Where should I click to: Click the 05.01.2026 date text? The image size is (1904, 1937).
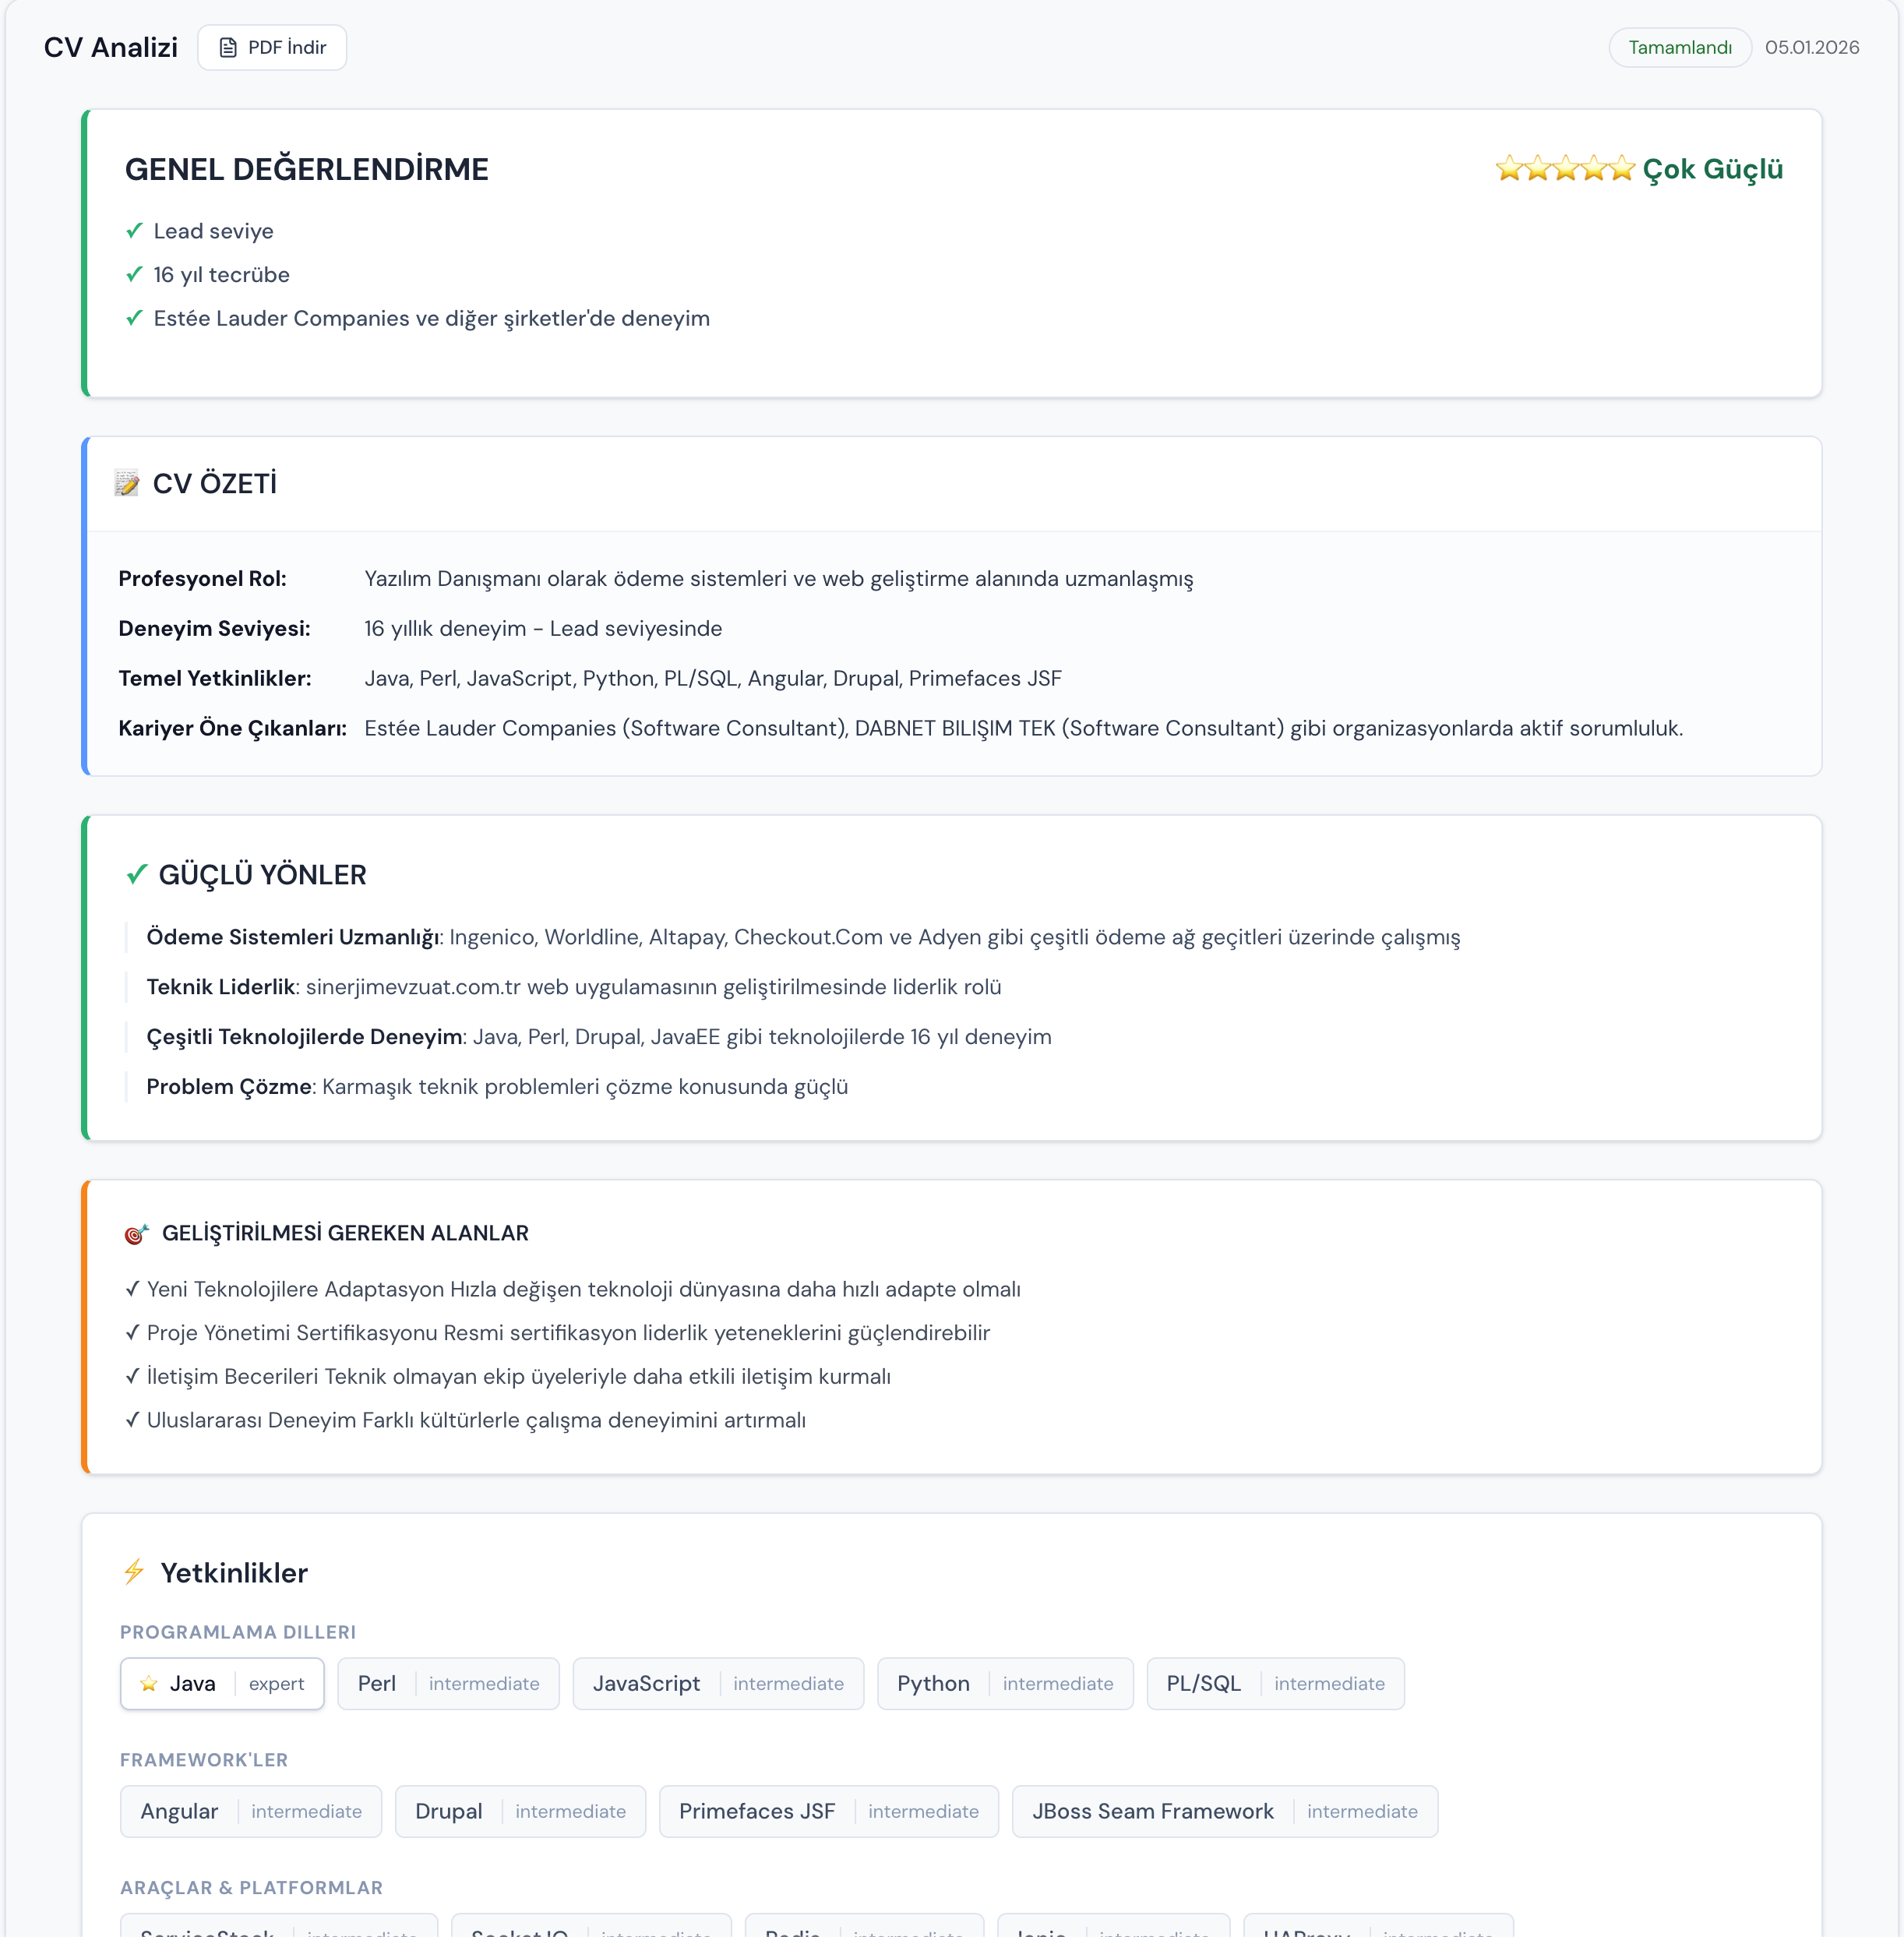point(1812,47)
